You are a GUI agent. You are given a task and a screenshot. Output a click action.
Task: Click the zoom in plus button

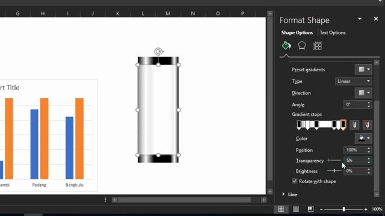click(366, 209)
